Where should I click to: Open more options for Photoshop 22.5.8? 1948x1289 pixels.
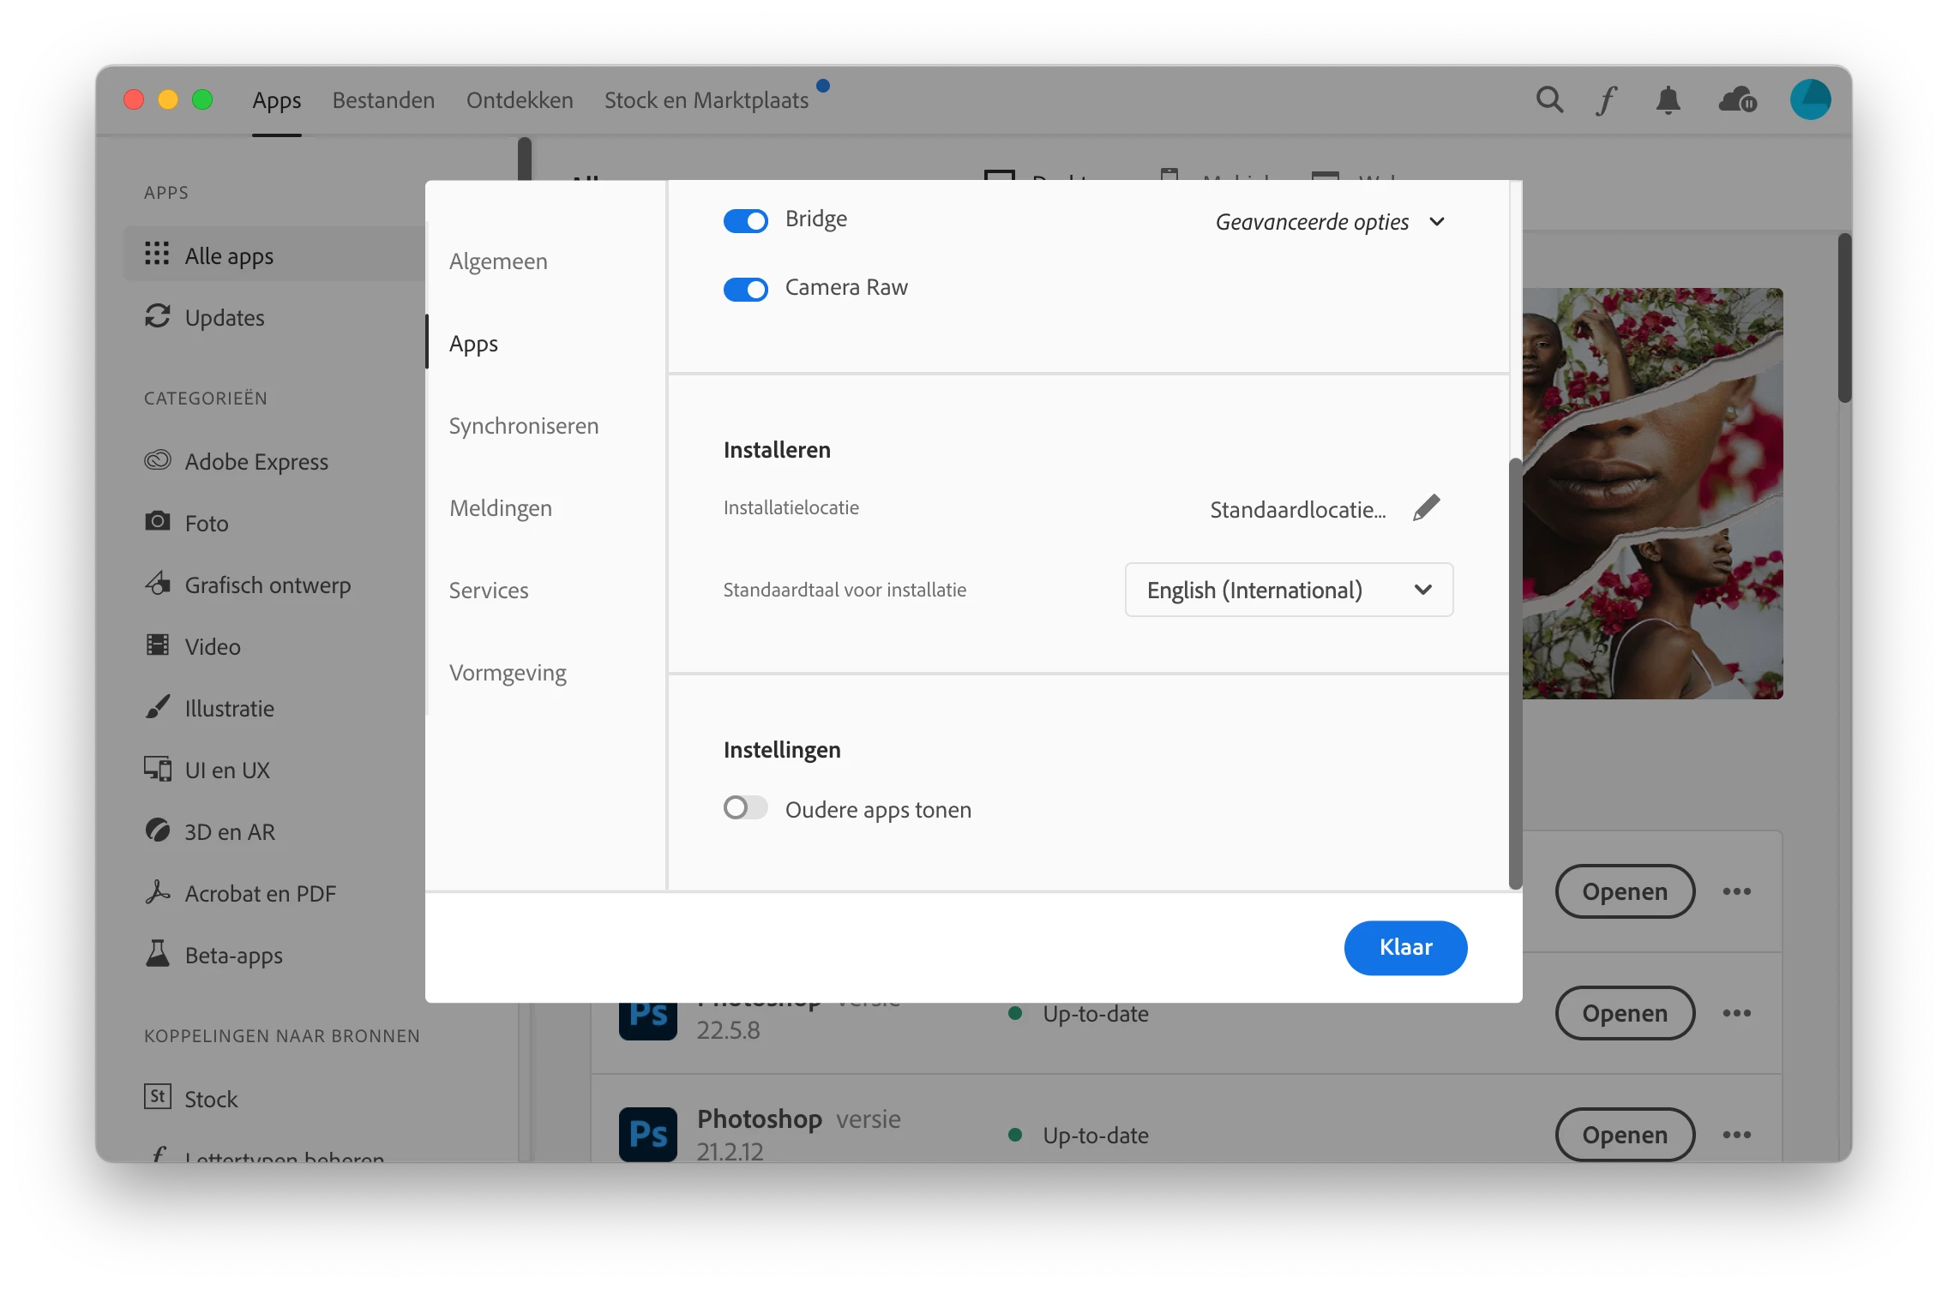pos(1737,1013)
